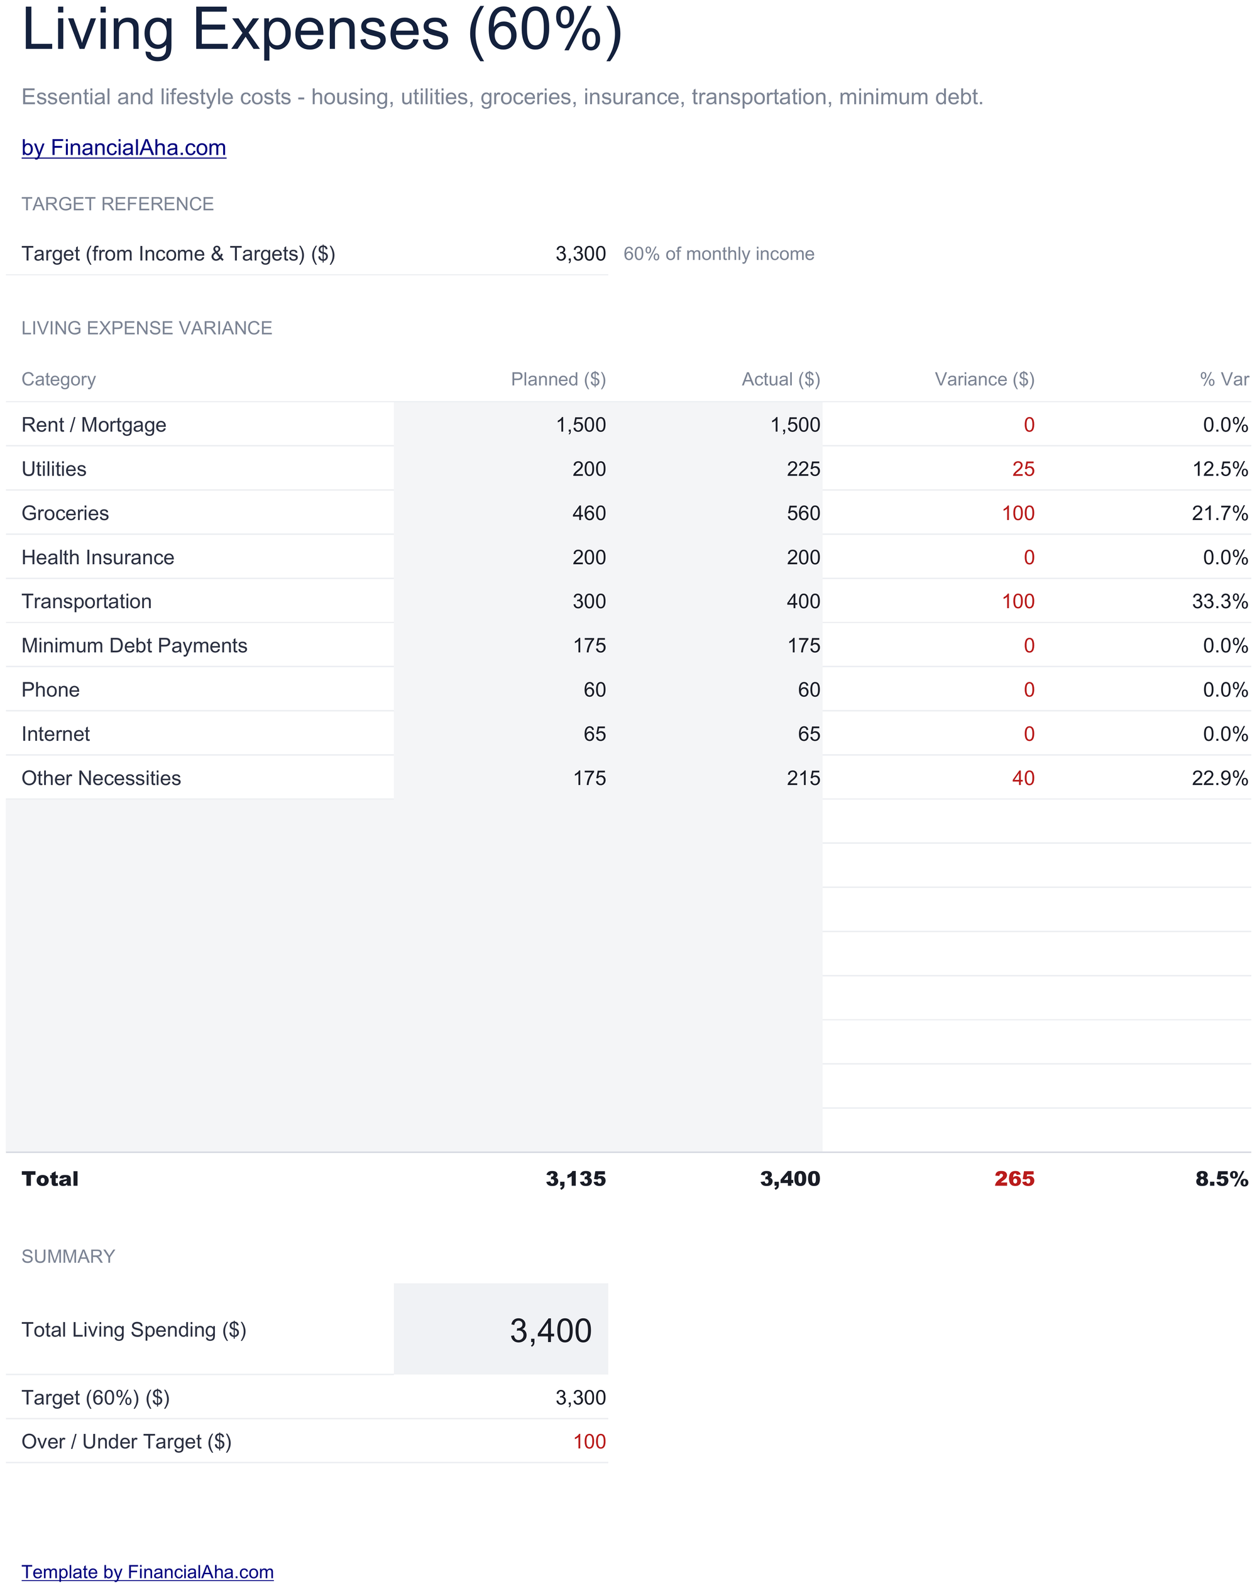1257x1588 pixels.
Task: Click the Target value 3,300 in Target Reference
Action: (581, 254)
